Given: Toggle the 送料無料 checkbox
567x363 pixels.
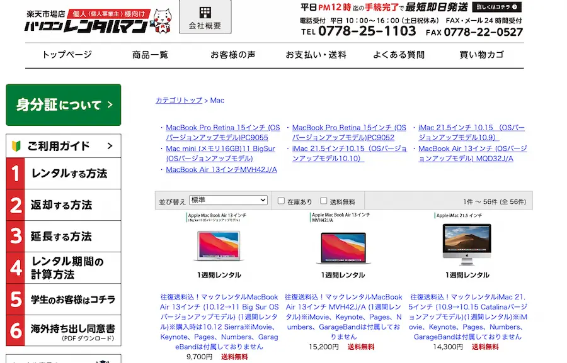Looking at the screenshot, I should point(324,201).
